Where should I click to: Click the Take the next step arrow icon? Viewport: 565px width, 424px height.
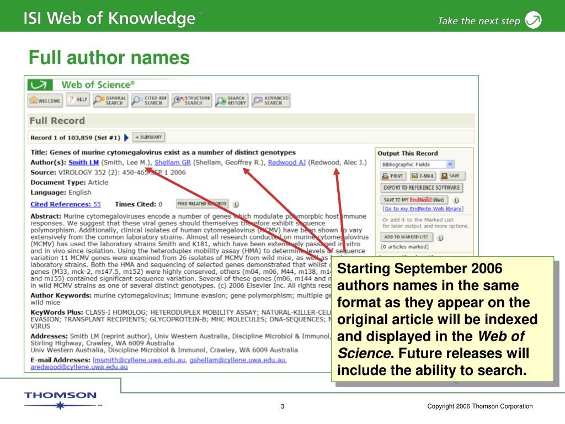click(x=534, y=20)
